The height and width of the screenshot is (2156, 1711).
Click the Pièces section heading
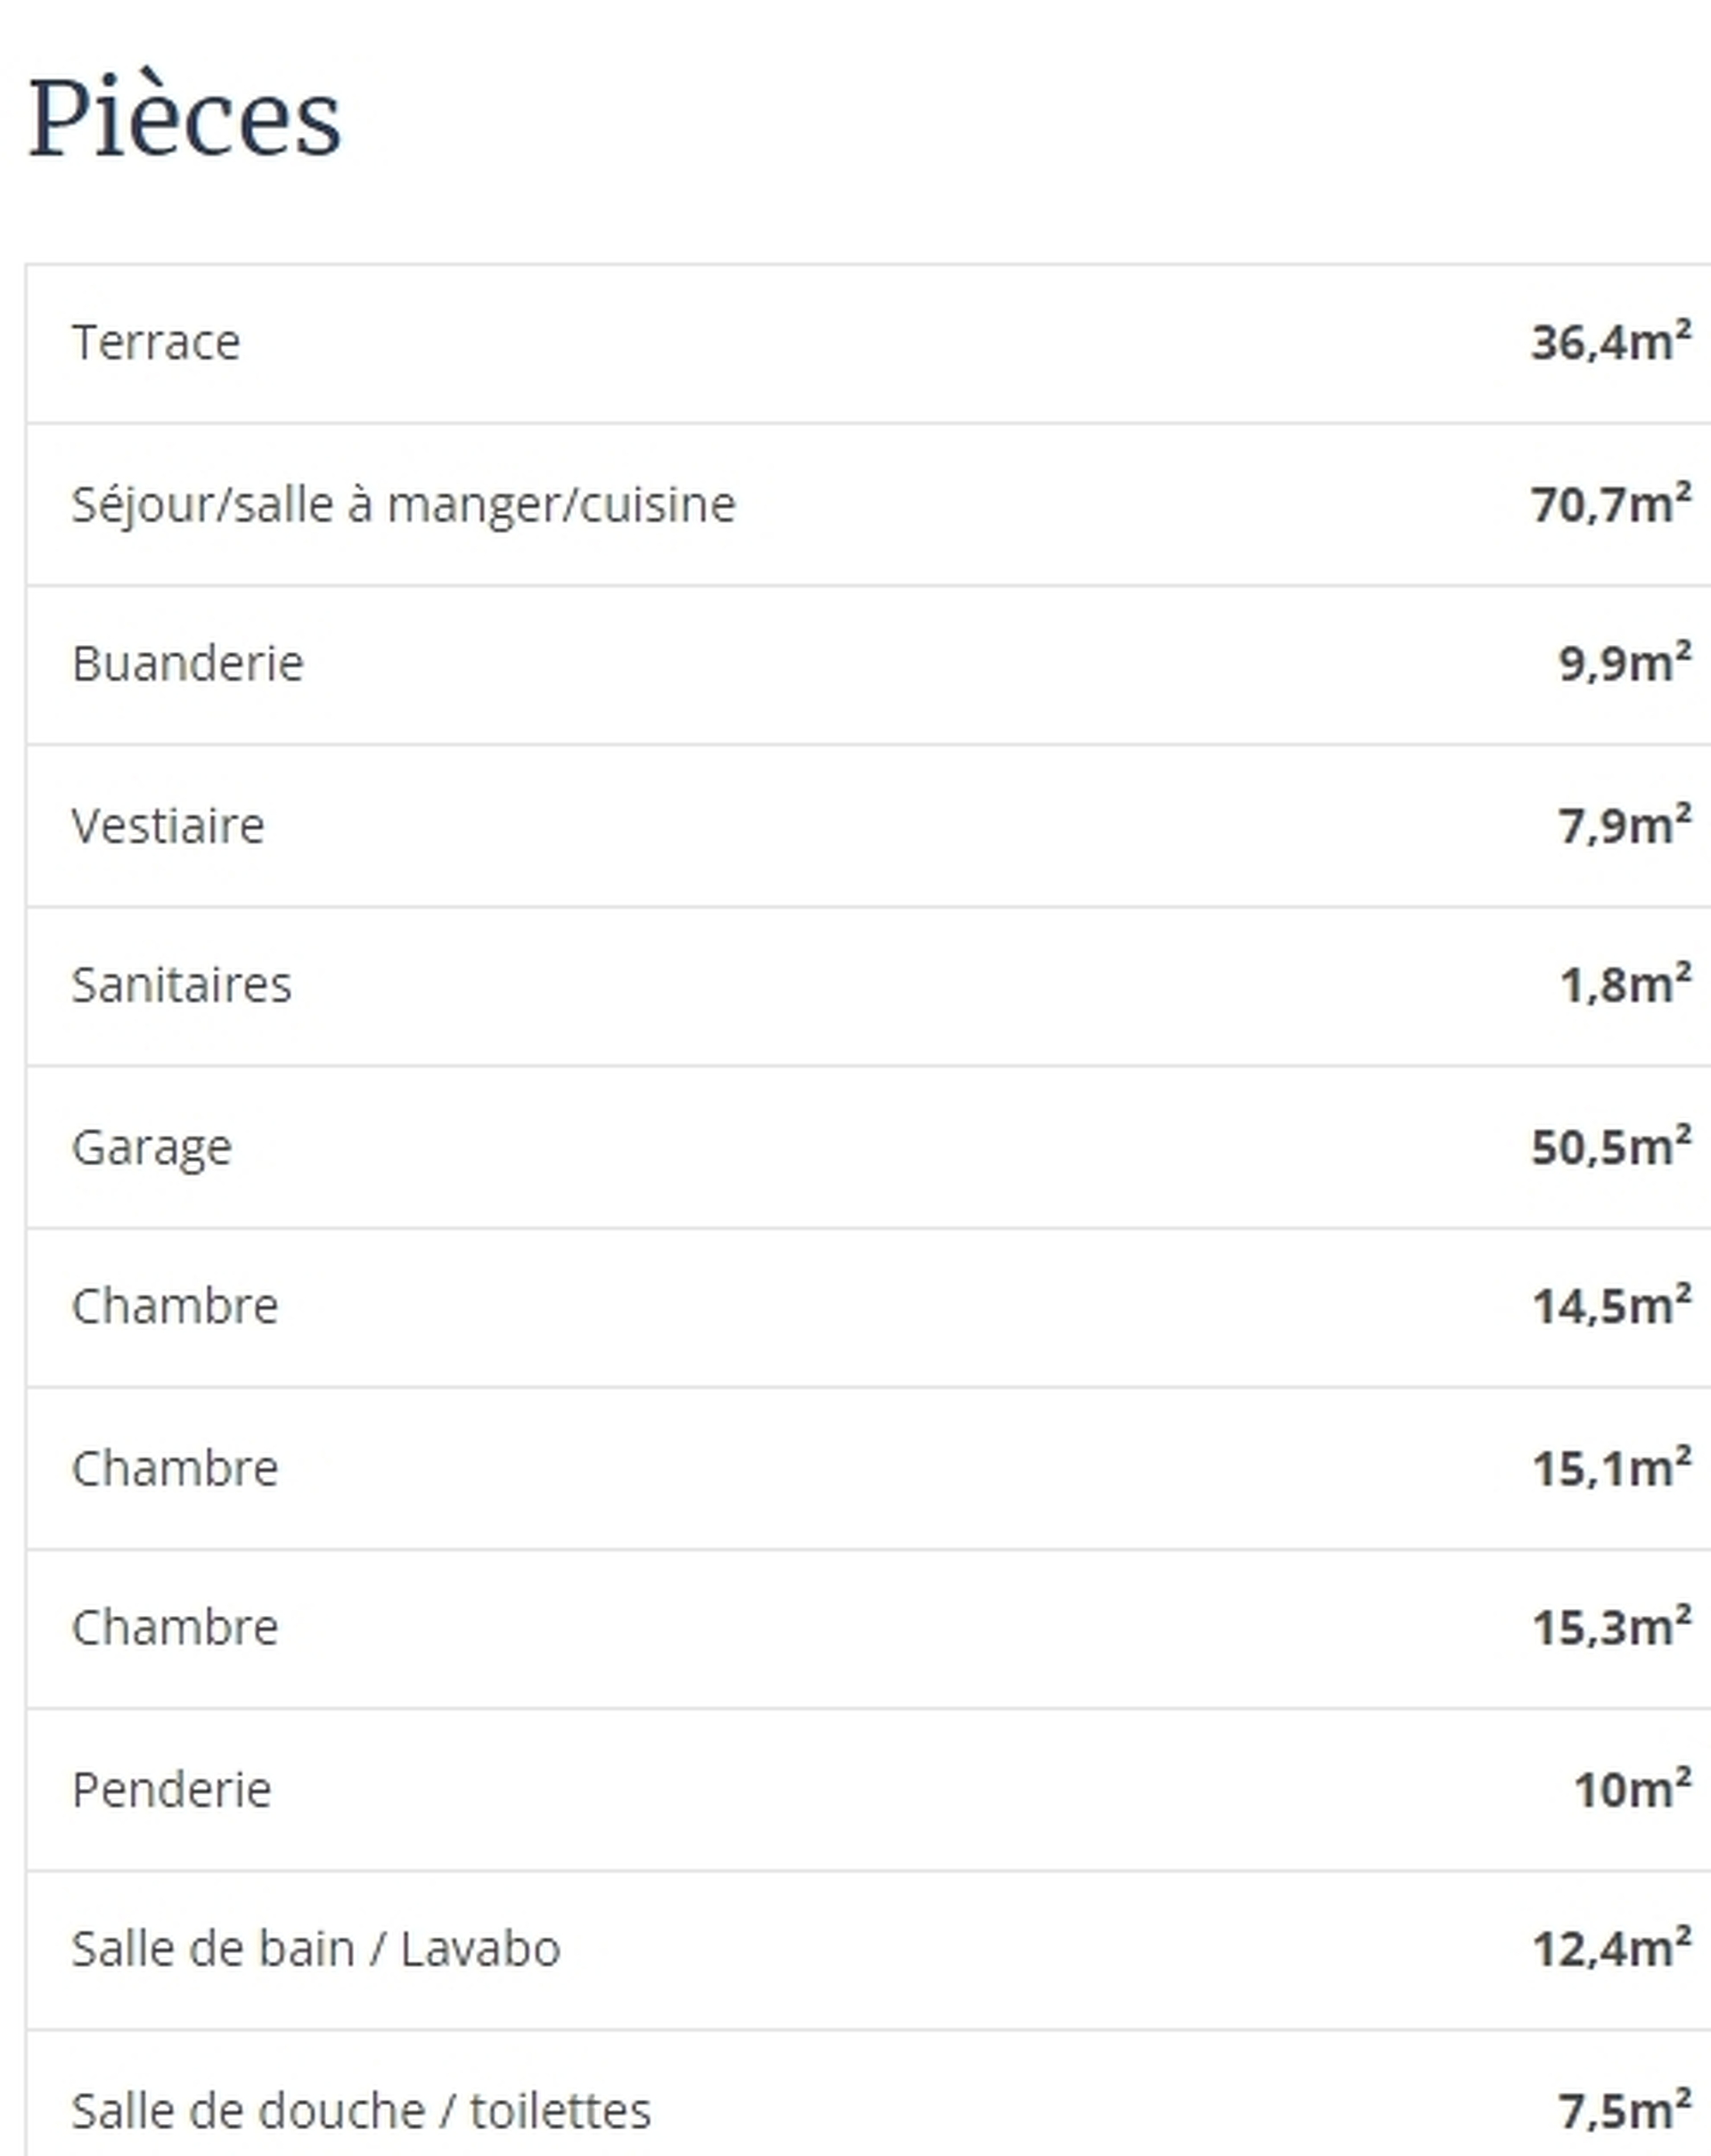click(x=185, y=118)
